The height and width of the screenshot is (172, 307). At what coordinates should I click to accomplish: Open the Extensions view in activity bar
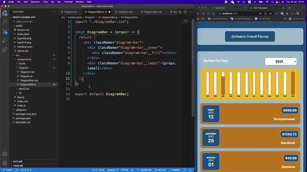[5, 50]
